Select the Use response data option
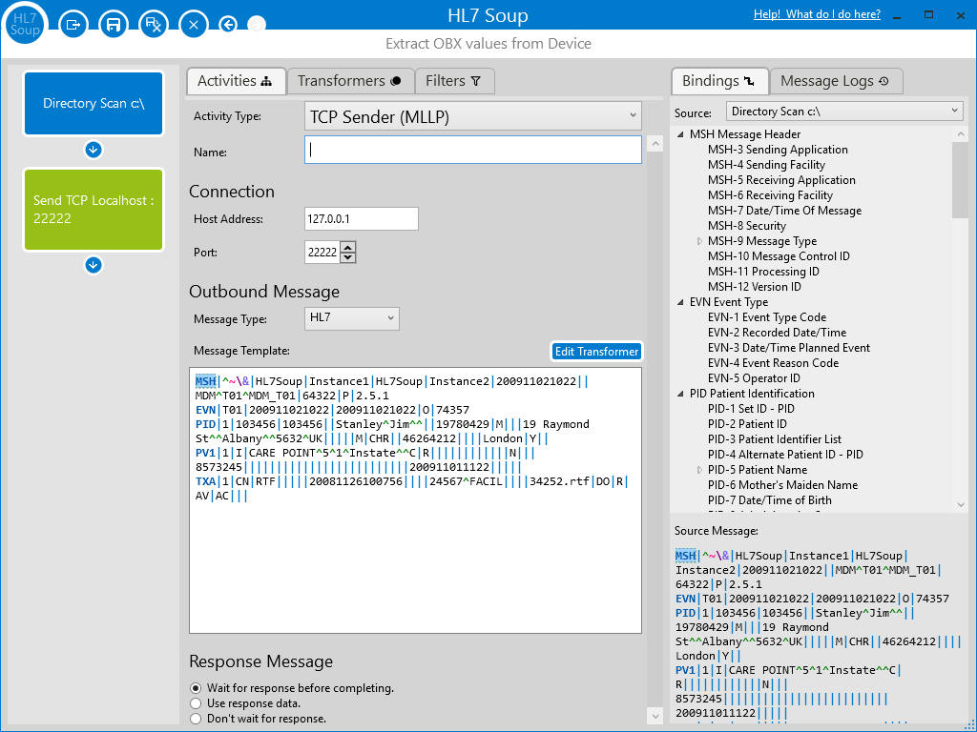977x732 pixels. point(197,703)
